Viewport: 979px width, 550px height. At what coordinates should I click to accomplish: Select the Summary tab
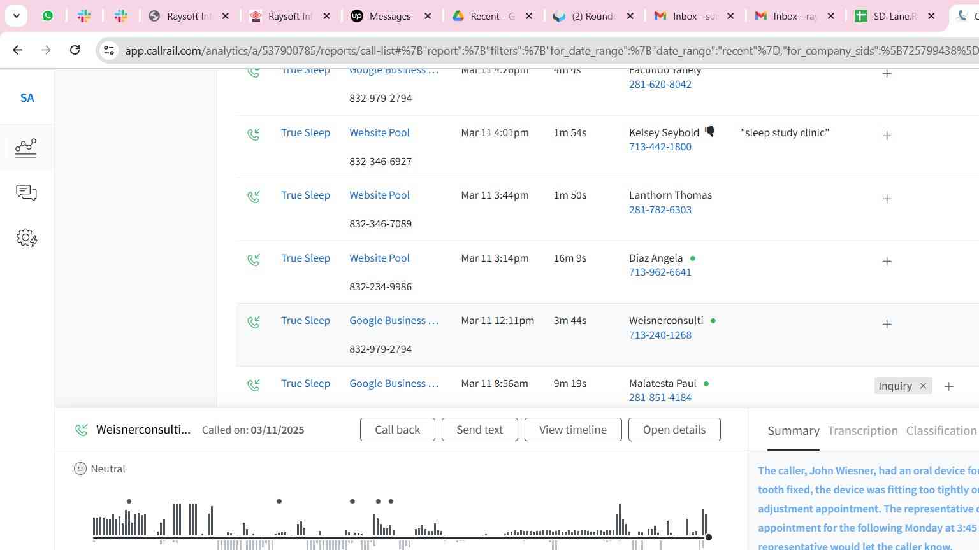tap(794, 431)
